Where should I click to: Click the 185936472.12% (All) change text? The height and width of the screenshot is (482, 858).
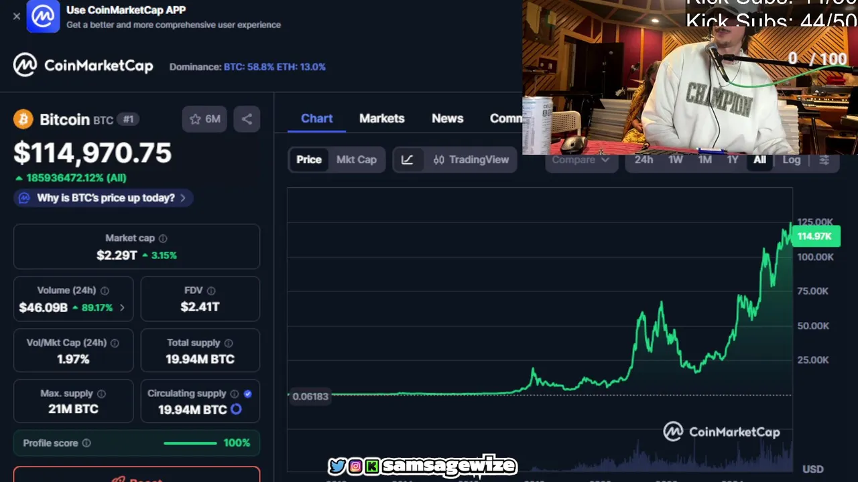[x=70, y=178]
